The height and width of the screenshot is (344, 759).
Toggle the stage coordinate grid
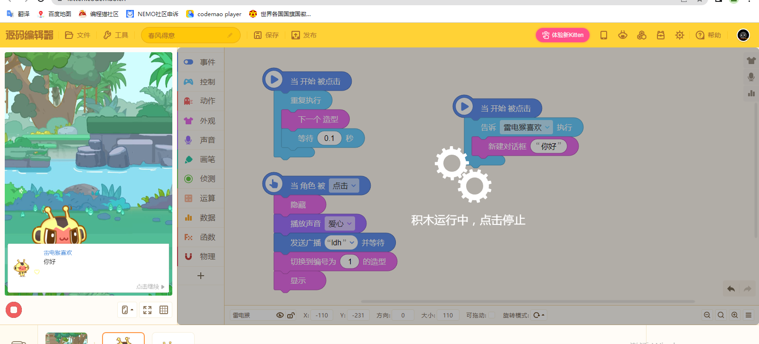pyautogui.click(x=164, y=310)
